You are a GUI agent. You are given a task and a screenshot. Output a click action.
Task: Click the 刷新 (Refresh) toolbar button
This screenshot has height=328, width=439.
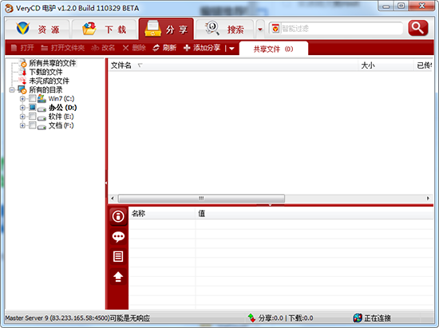pyautogui.click(x=164, y=48)
